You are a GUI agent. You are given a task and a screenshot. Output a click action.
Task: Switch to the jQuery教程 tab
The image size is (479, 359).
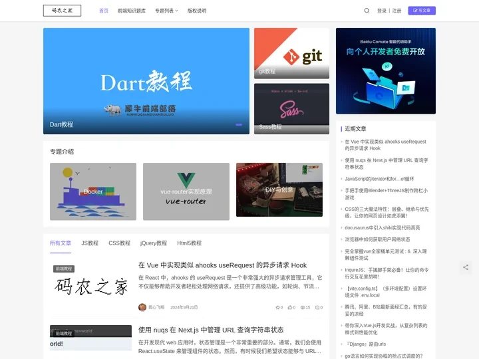click(154, 243)
